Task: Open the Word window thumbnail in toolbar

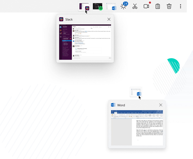Action: [x=111, y=6]
